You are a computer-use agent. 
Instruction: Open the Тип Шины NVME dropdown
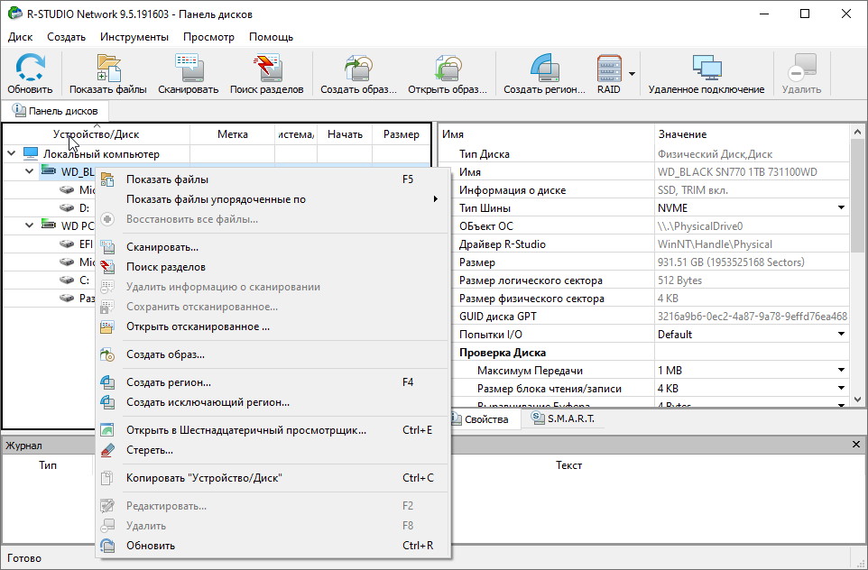[x=841, y=208]
